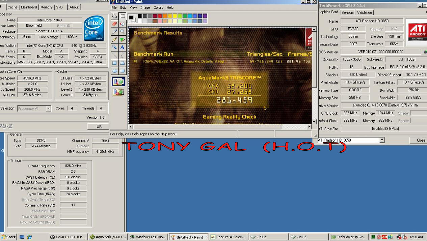Switch to the Memory tab in CPU-Z
The height and width of the screenshot is (241, 427).
tap(47, 7)
